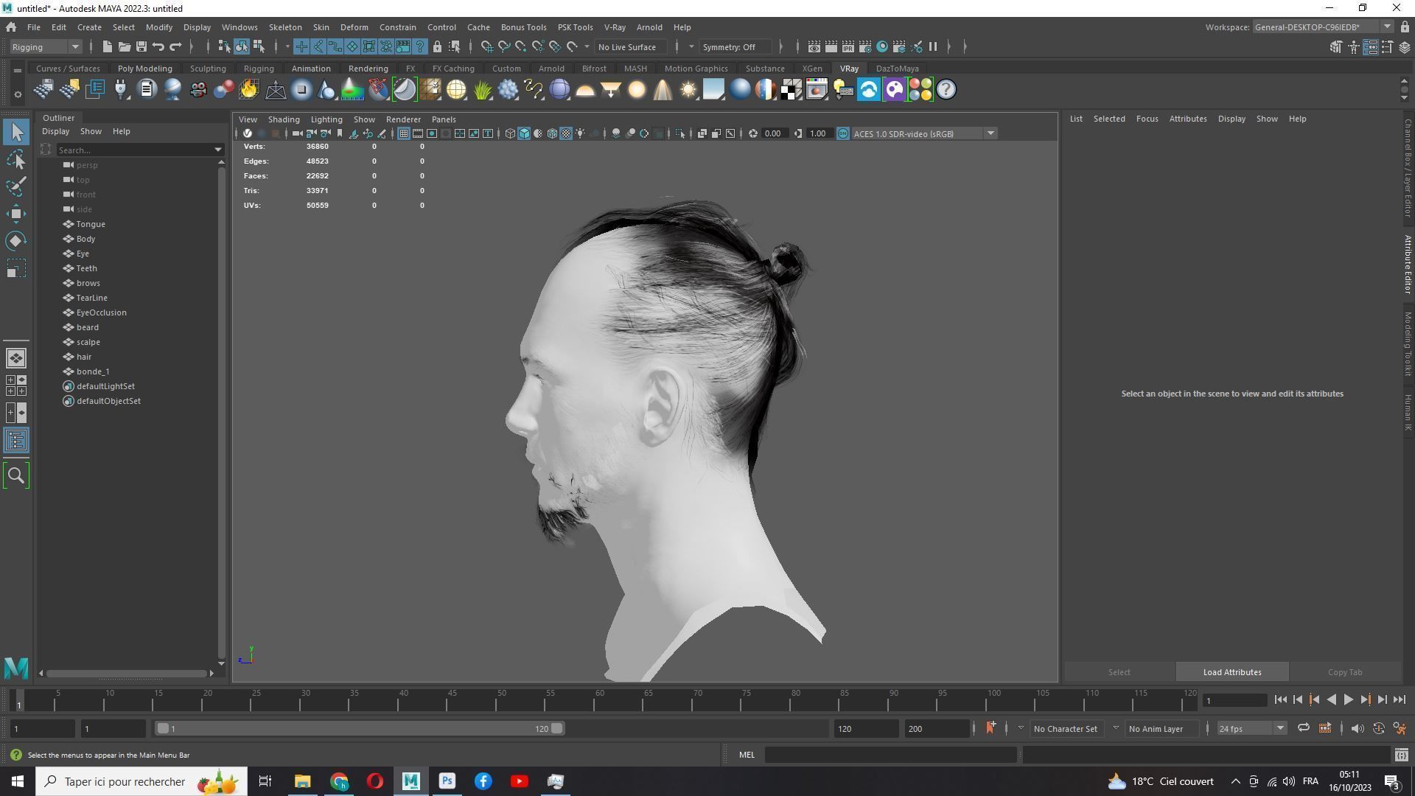1415x796 pixels.
Task: Click the Copy Tab button
Action: coord(1344,672)
